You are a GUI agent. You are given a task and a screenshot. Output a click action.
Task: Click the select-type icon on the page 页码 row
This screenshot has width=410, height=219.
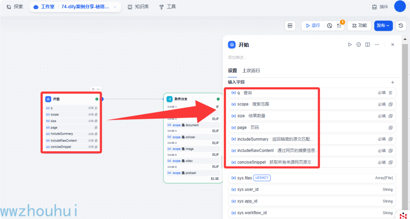[x=391, y=128]
